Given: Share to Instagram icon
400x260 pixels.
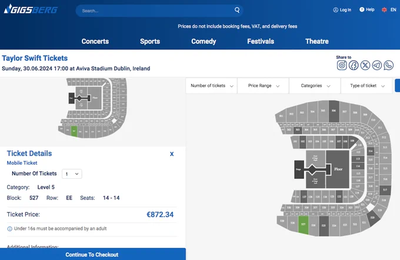Looking at the screenshot, I should 342,65.
